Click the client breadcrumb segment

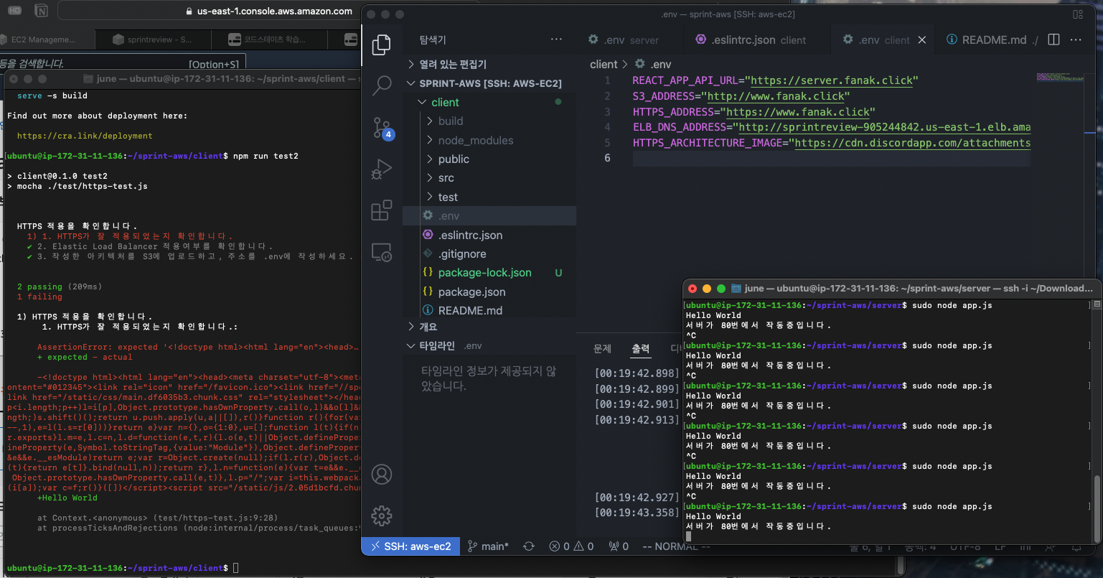point(604,64)
